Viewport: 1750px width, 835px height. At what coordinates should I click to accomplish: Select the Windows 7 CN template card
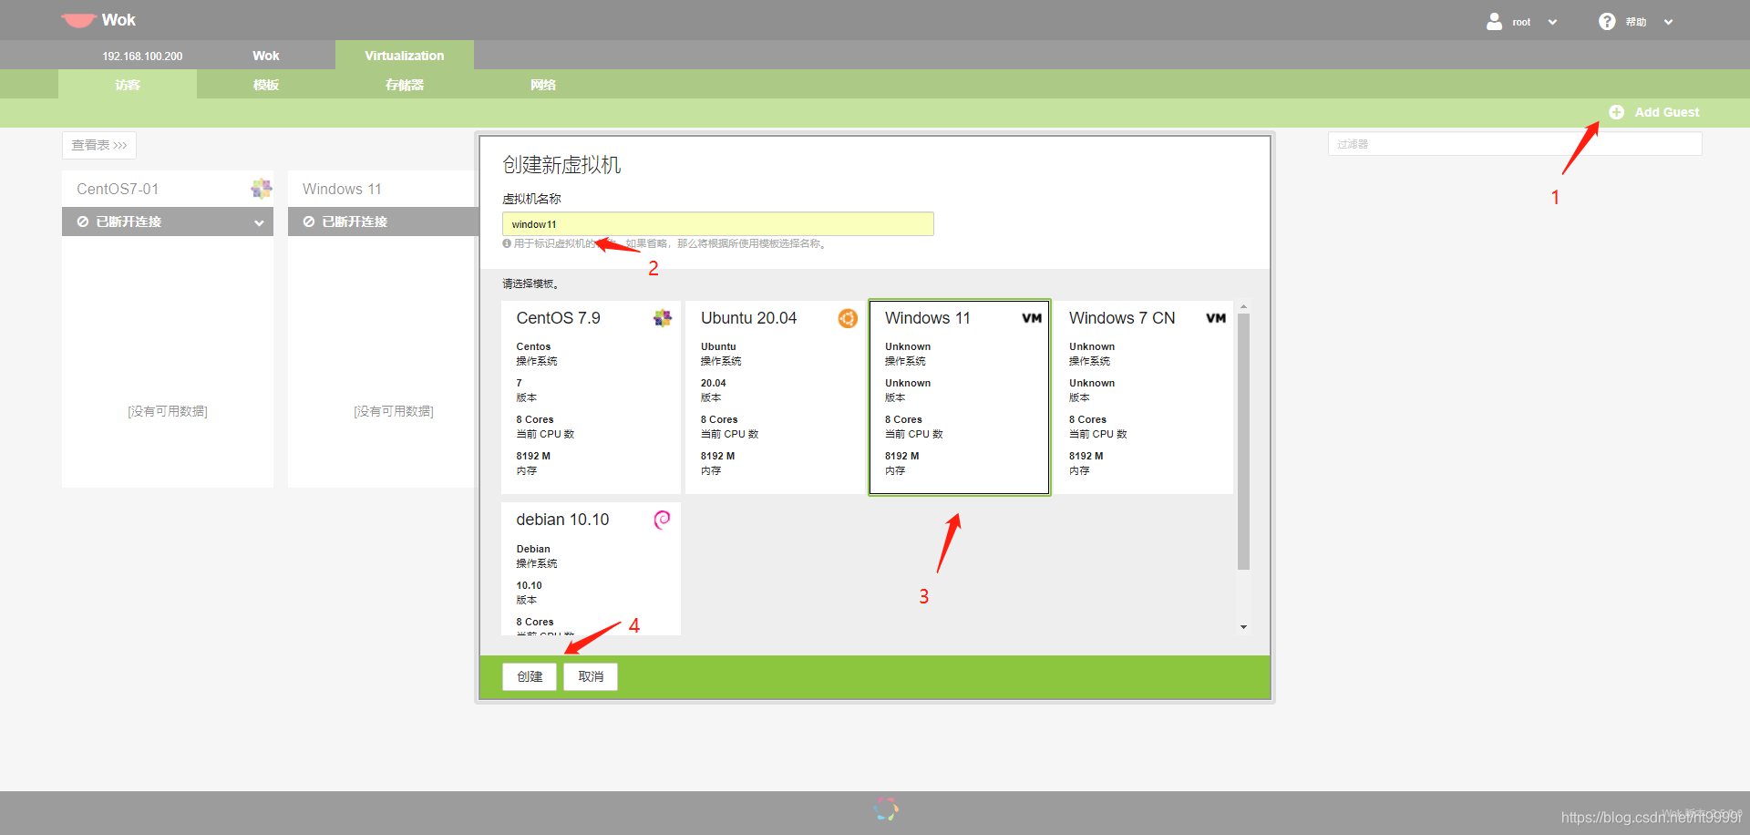point(1144,397)
